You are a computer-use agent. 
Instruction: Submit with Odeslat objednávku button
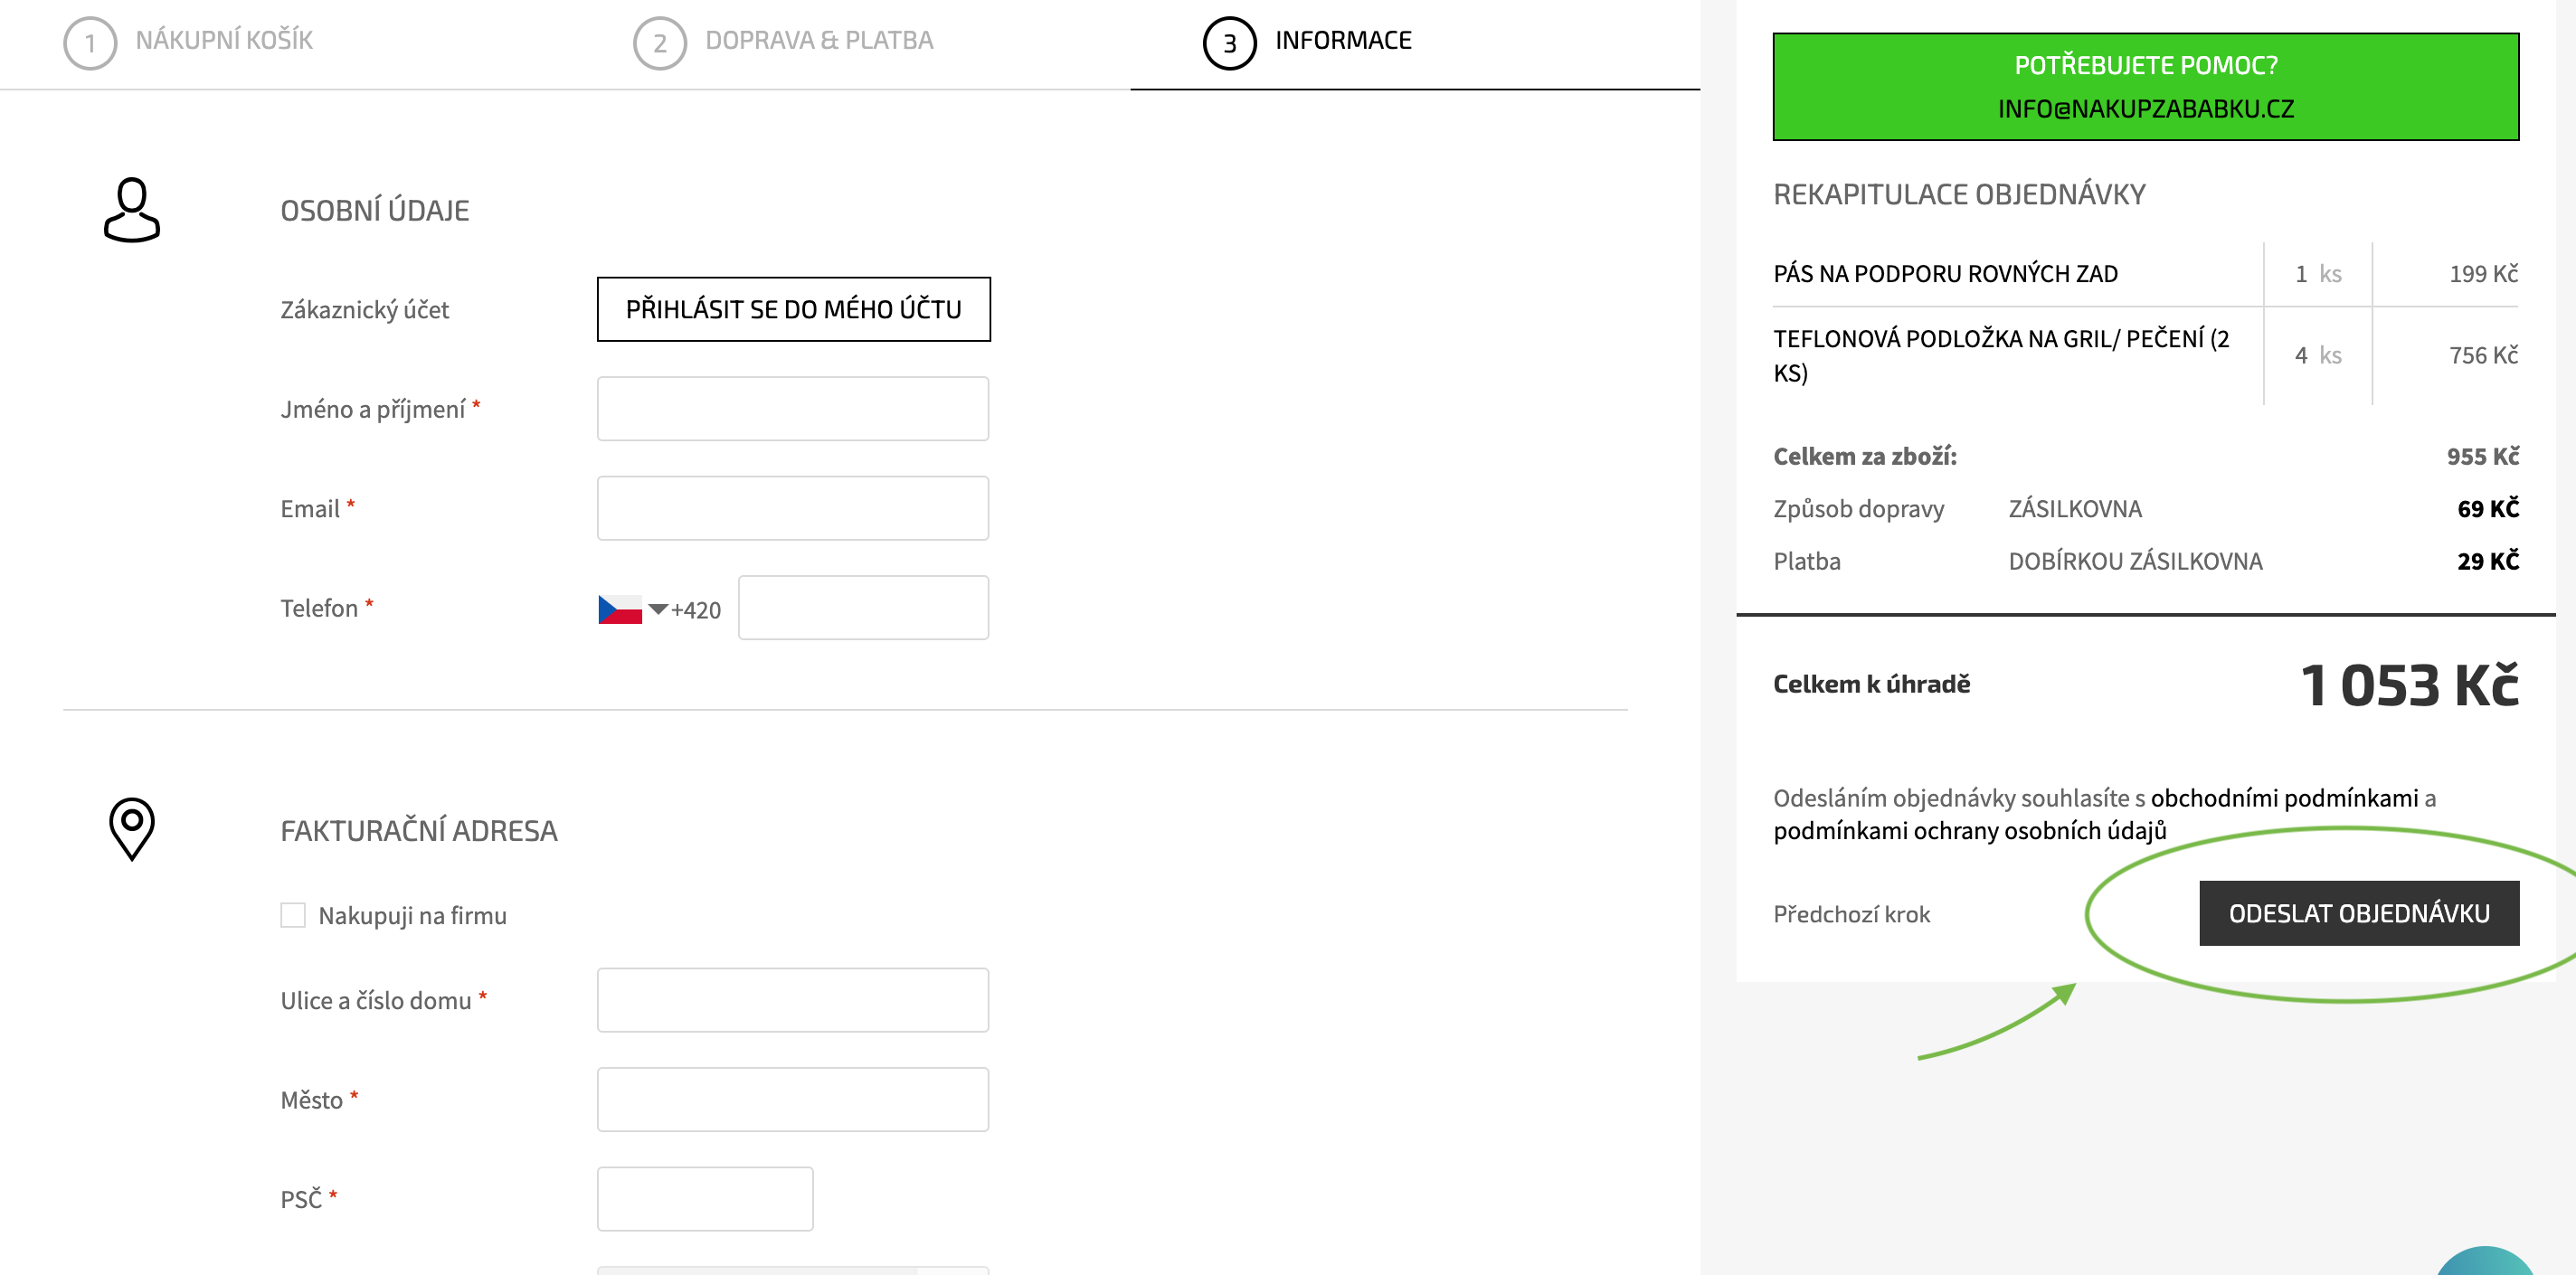(2359, 913)
